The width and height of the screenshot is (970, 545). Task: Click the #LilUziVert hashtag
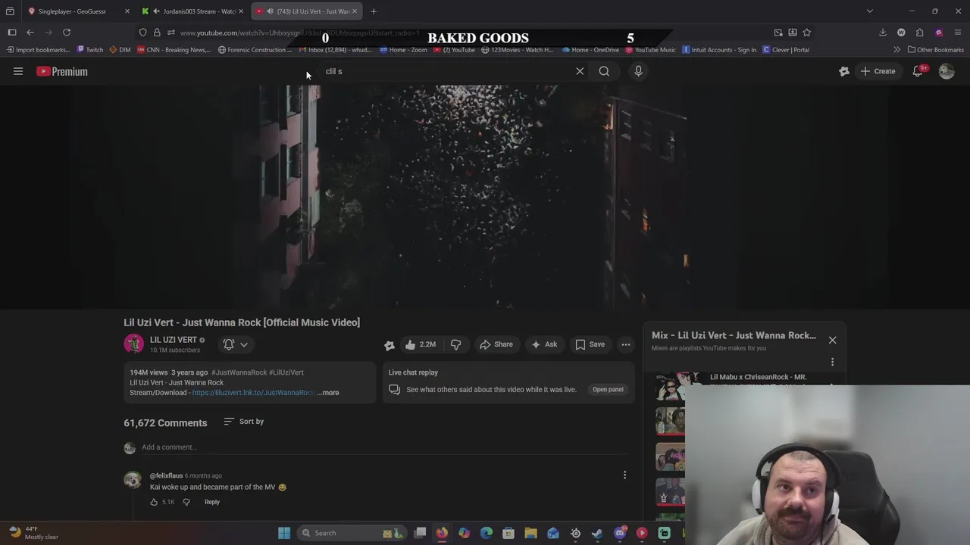coord(286,372)
